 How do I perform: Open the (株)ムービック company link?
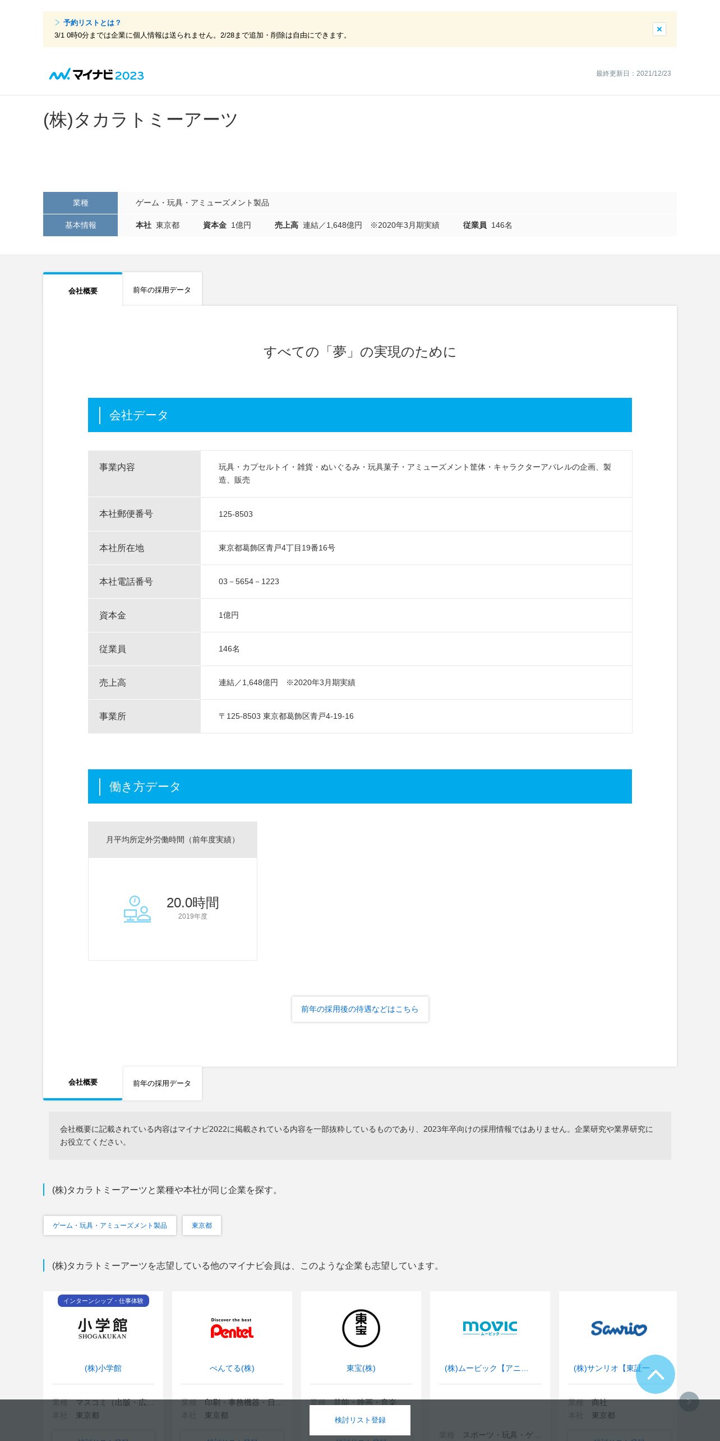click(x=487, y=1368)
